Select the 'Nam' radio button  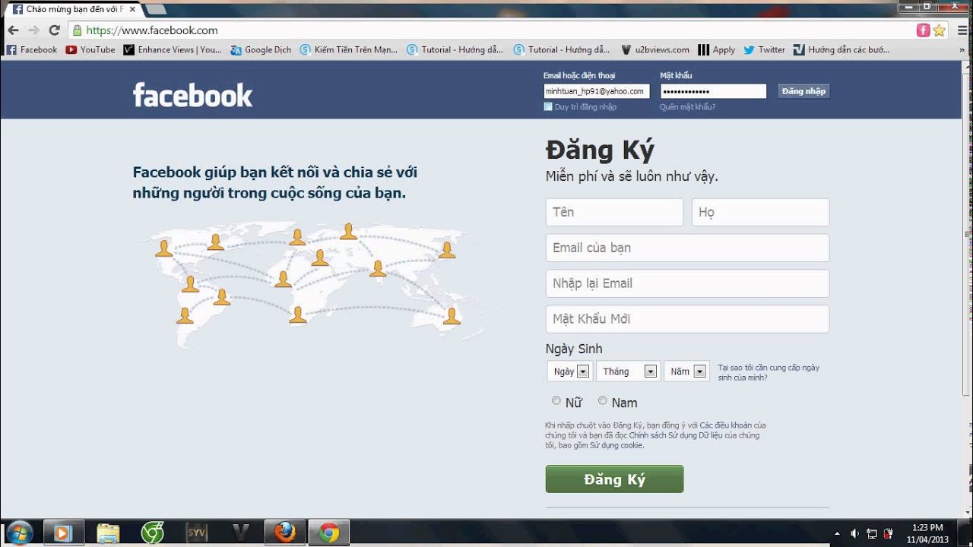(603, 400)
